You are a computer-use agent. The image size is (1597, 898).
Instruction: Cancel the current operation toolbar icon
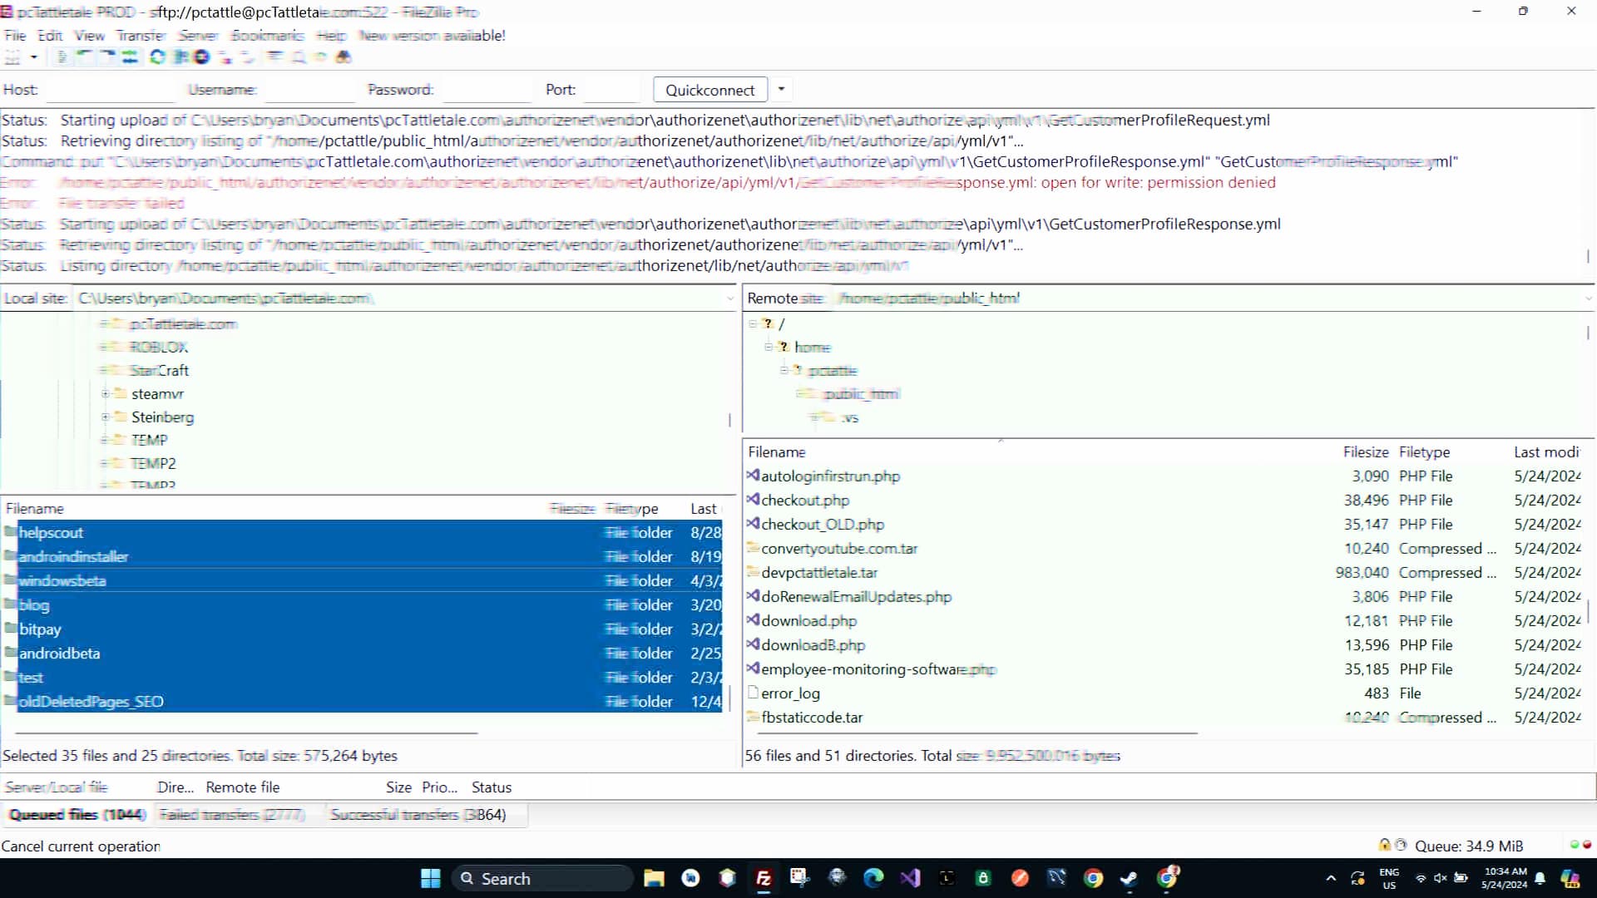point(201,57)
